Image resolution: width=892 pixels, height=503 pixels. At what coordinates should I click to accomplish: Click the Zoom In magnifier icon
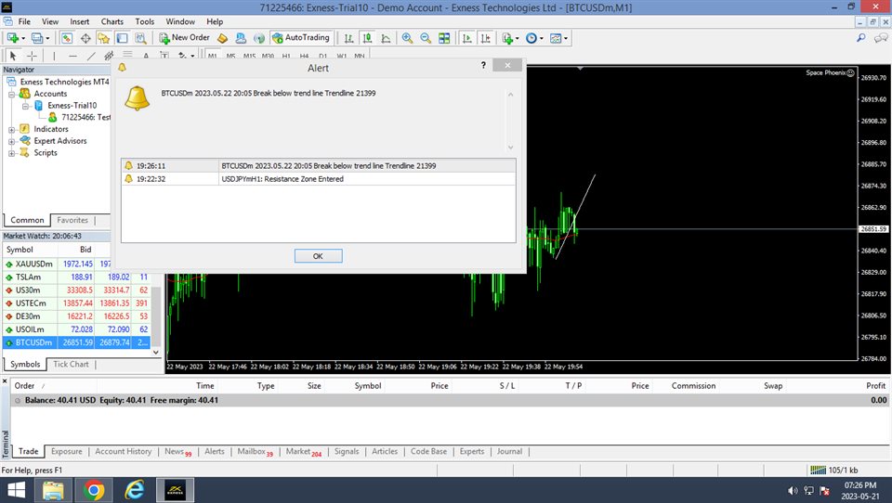pos(407,38)
